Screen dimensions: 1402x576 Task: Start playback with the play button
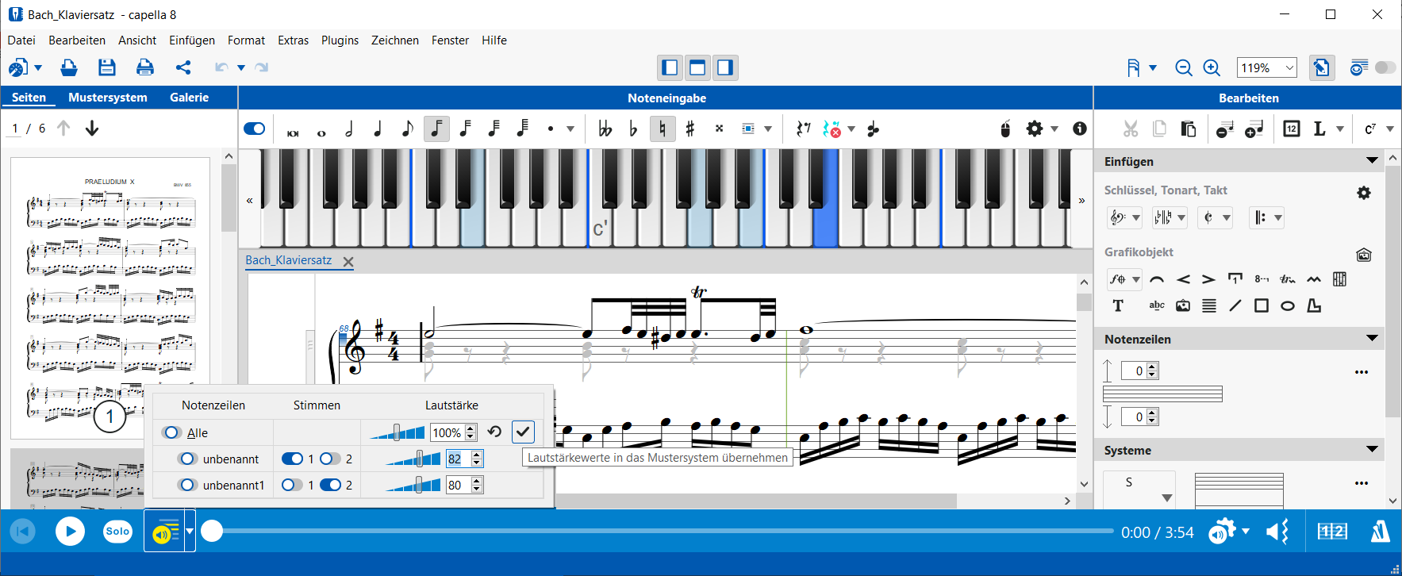click(70, 531)
